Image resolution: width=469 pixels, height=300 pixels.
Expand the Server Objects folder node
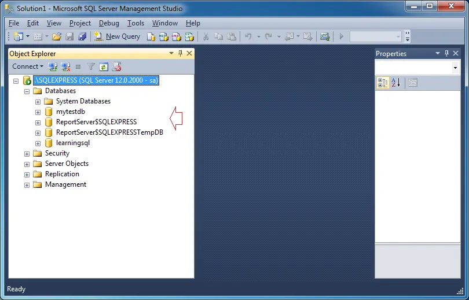pos(27,165)
